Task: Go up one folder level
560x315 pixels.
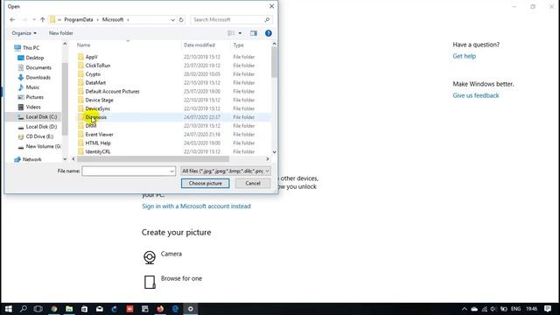Action: tap(43, 19)
